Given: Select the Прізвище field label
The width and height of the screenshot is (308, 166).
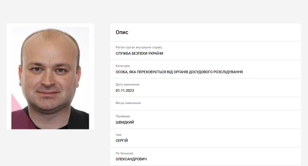Looking at the screenshot, I should pos(123,116).
